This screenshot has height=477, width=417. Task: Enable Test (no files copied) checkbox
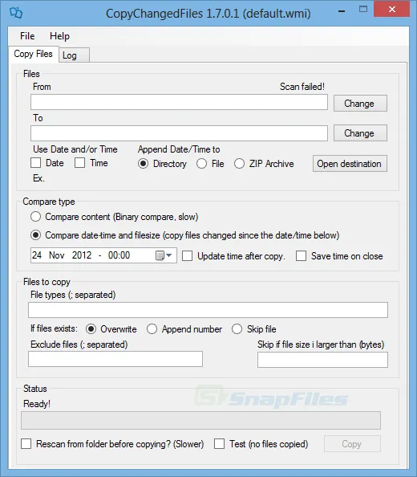[219, 444]
